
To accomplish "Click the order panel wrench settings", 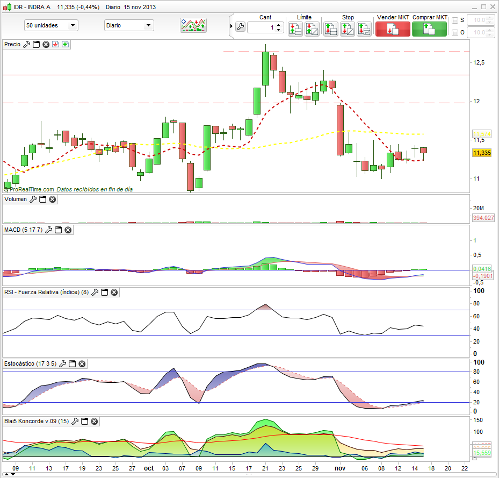I will coord(240,26).
